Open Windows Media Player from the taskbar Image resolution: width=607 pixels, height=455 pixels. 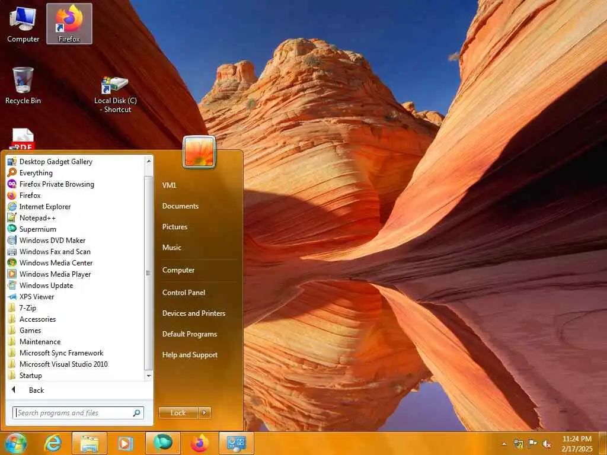pos(126,443)
